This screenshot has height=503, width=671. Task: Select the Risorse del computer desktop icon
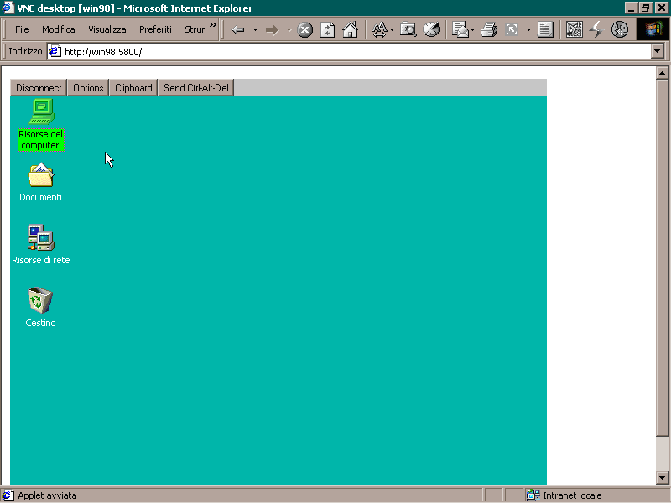(41, 124)
